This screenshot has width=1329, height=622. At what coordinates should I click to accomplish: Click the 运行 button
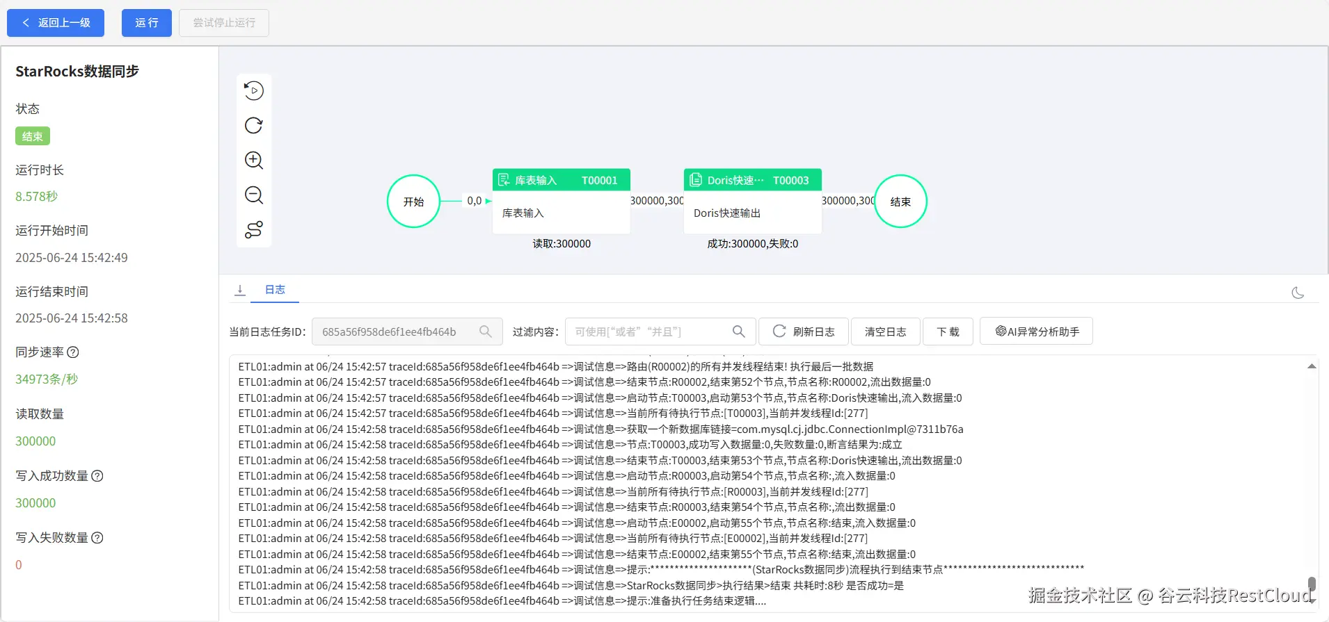point(147,23)
